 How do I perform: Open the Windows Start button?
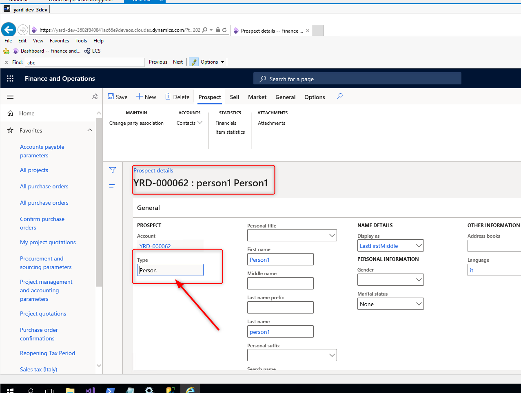(10, 391)
